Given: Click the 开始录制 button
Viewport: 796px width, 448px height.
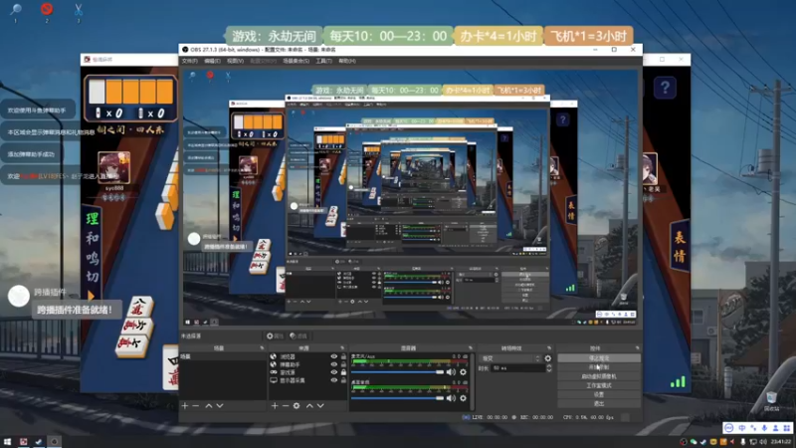Looking at the screenshot, I should pos(599,367).
